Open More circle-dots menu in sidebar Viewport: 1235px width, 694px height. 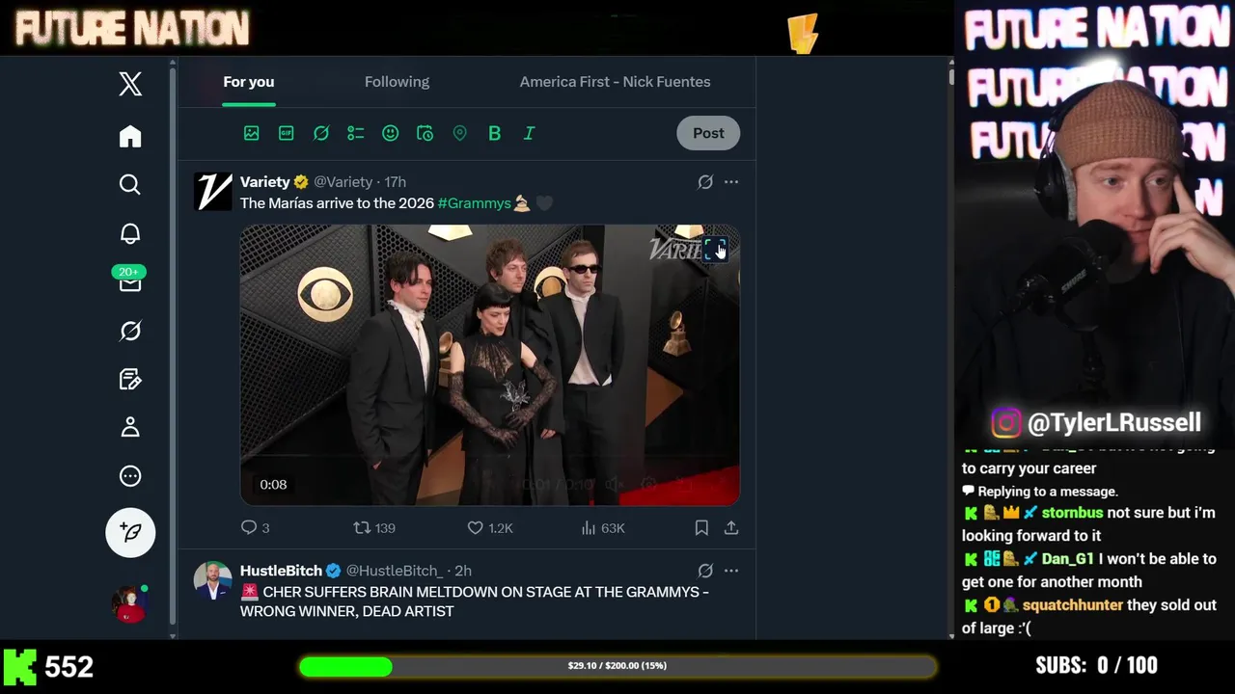pyautogui.click(x=130, y=476)
